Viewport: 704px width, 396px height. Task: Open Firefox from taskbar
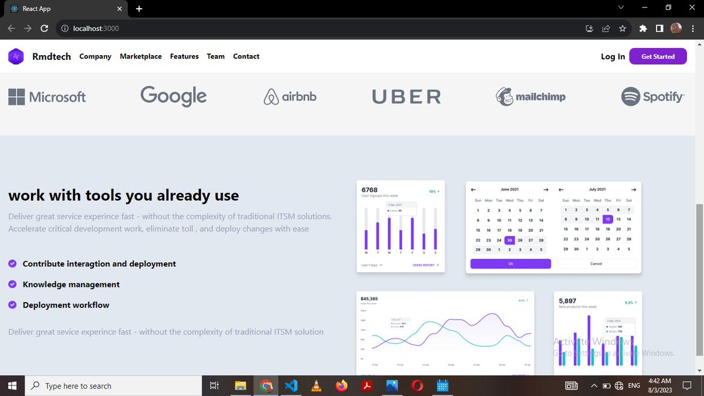(x=341, y=385)
